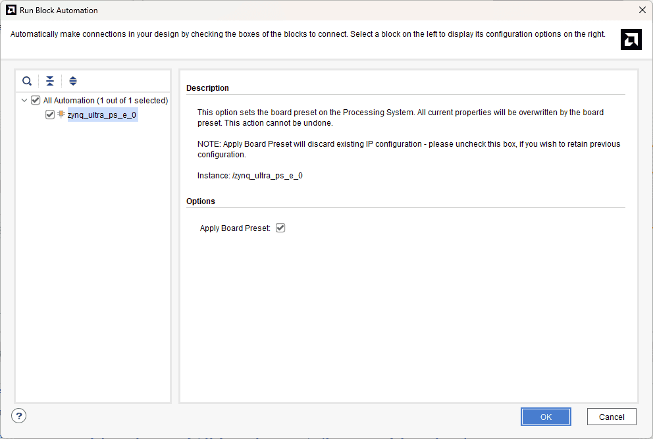Viewport: 653px width, 439px height.
Task: Open help with the question mark button
Action: click(19, 416)
